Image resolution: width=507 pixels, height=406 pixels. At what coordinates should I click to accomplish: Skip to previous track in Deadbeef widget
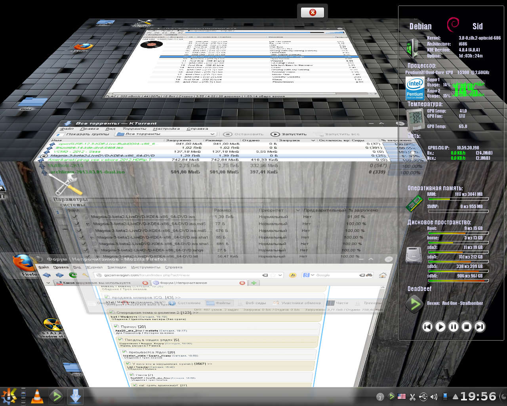427,327
